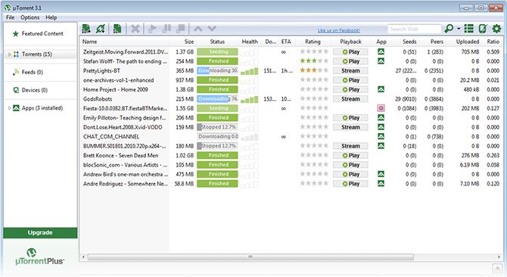Click Play for Zeitgeist.Moving.Forward torrent
Screen dimensions: 507x277
[350, 52]
